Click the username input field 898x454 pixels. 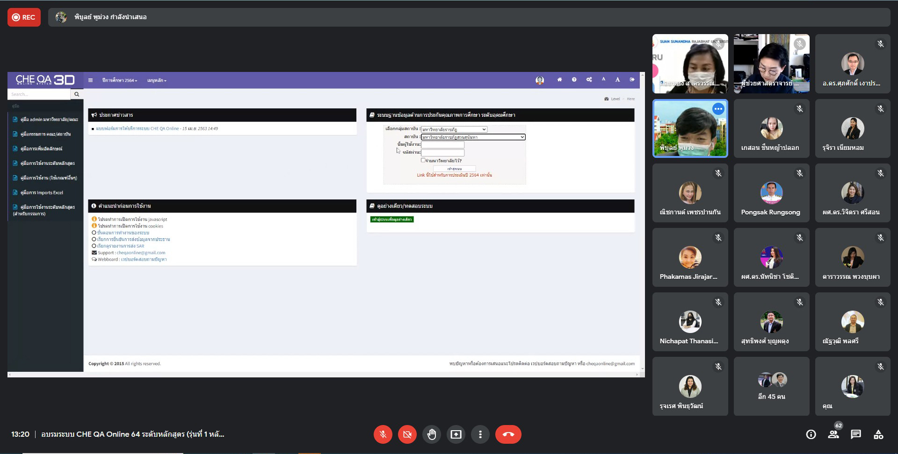pos(442,145)
